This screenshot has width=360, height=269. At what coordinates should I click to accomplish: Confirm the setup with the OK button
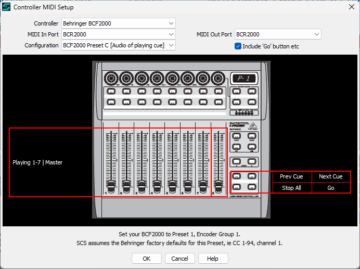click(x=147, y=259)
